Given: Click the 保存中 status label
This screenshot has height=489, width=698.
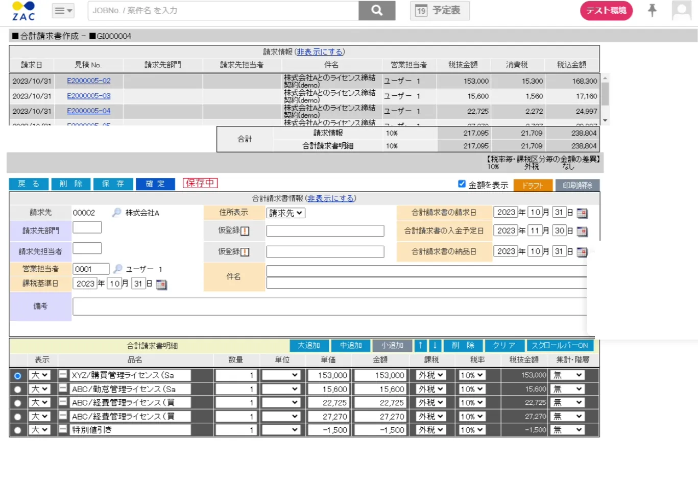Looking at the screenshot, I should [x=200, y=183].
